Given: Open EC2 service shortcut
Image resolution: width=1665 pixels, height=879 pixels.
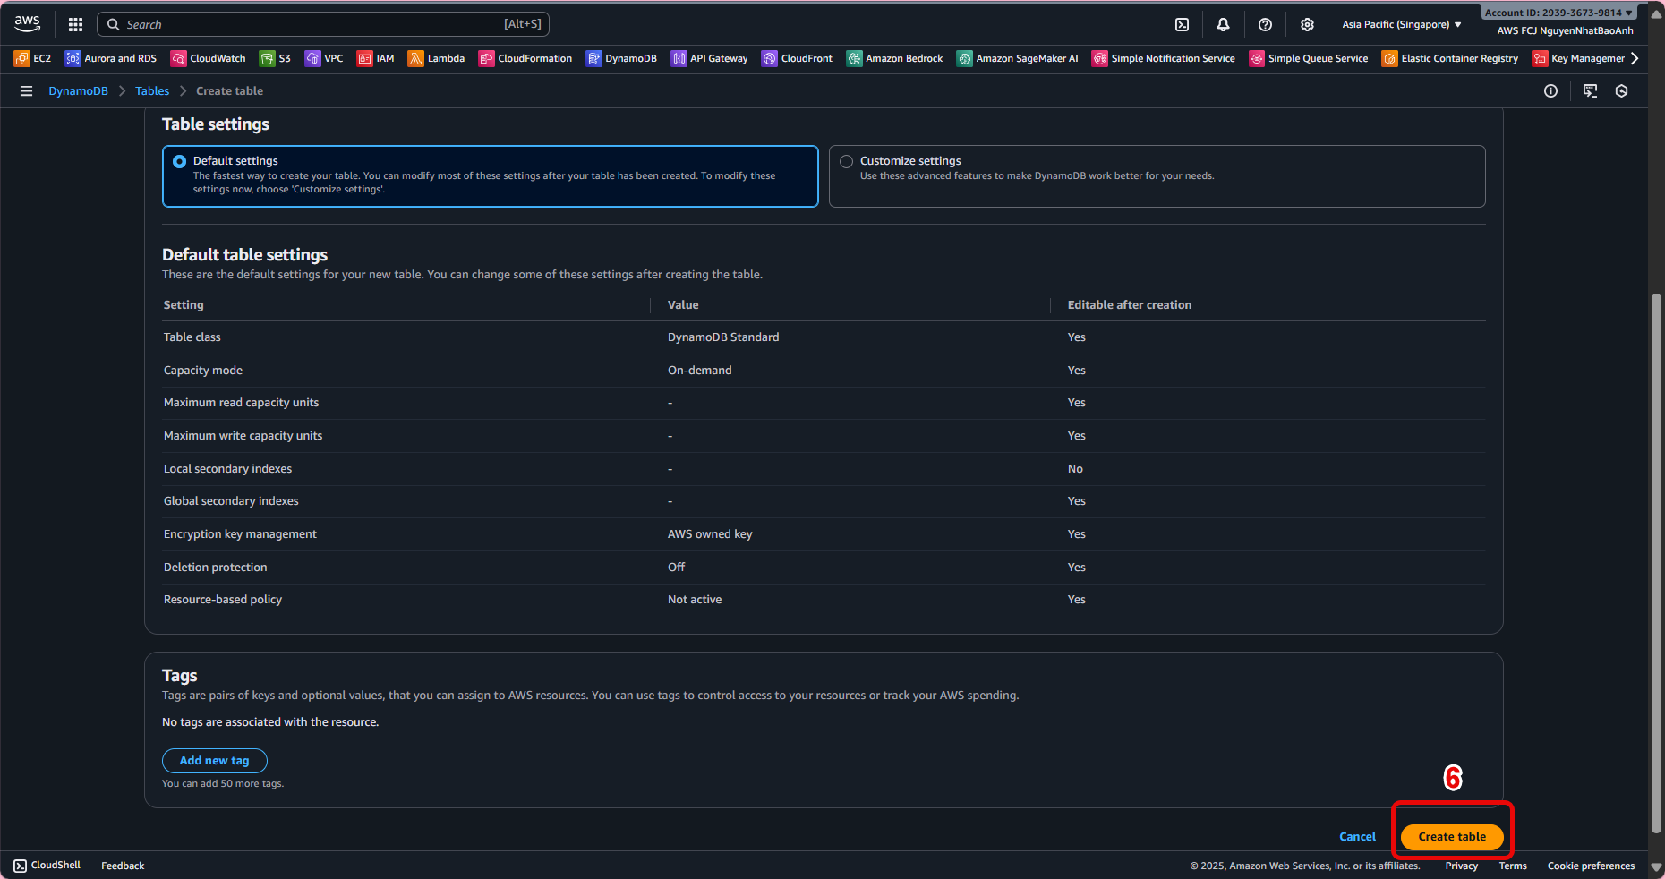Looking at the screenshot, I should pos(33,58).
